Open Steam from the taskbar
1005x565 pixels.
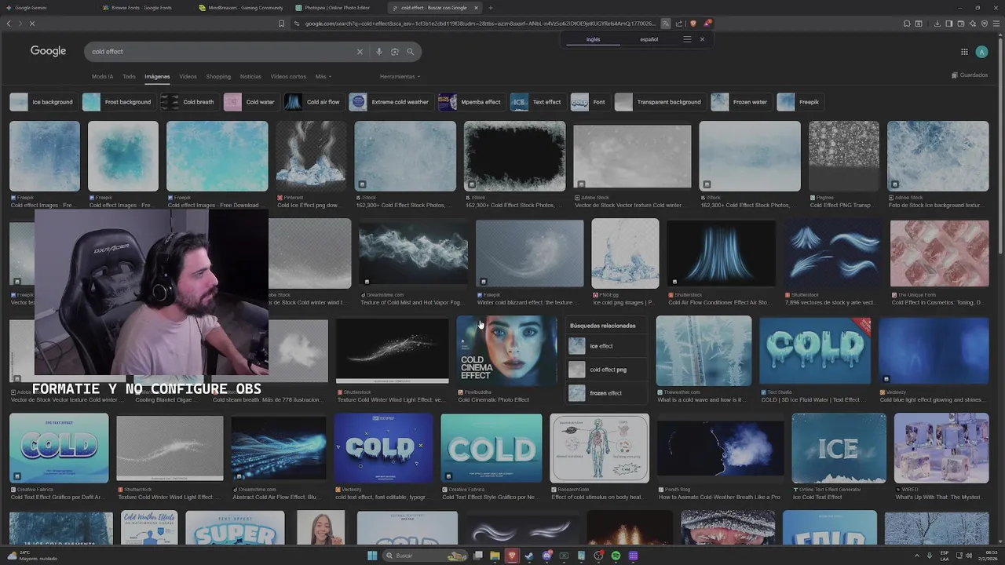click(x=529, y=556)
